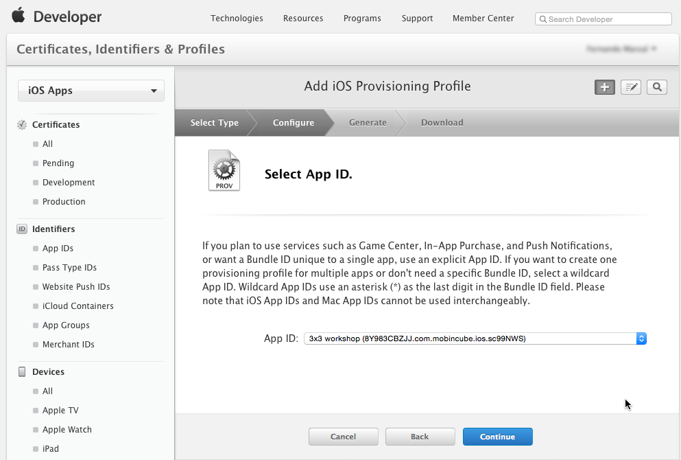Select All under Devices
The height and width of the screenshot is (460, 681).
pyautogui.click(x=47, y=391)
